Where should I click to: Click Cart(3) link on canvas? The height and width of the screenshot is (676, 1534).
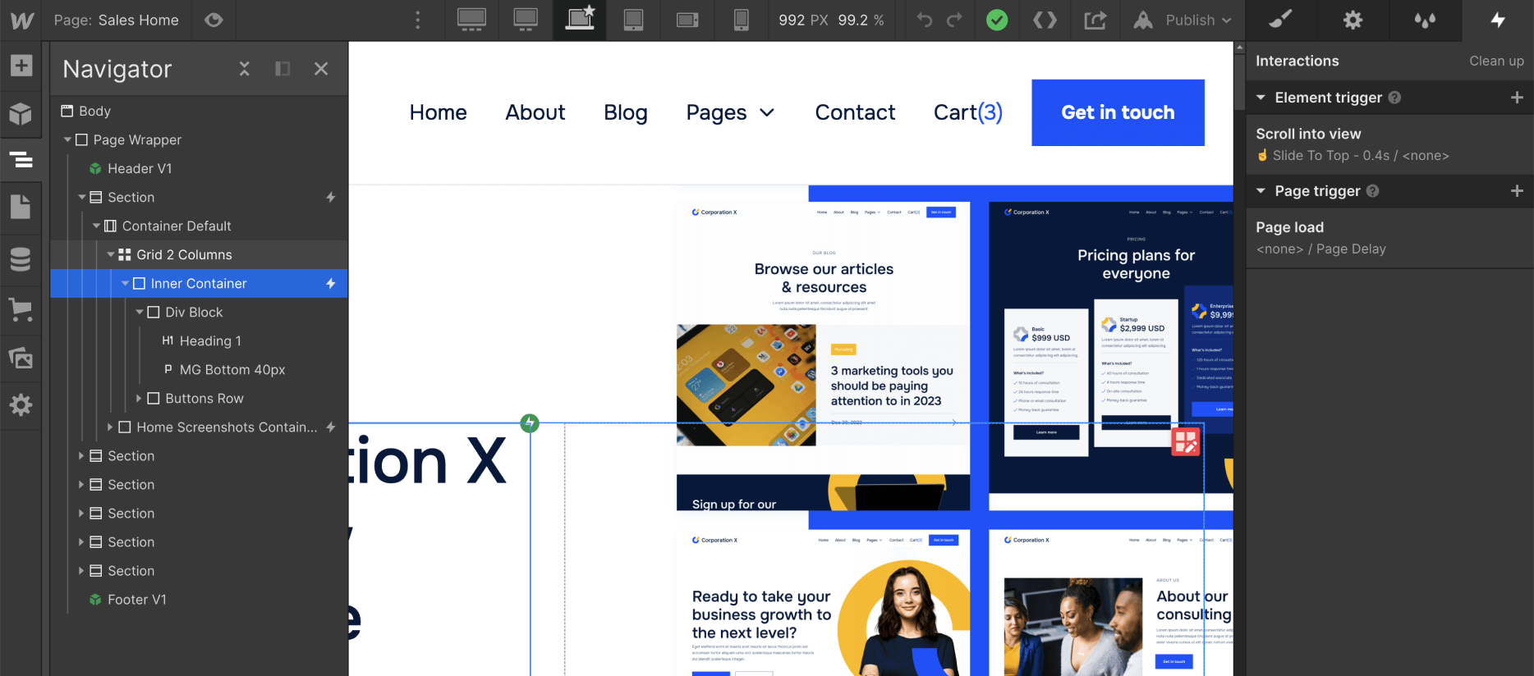[968, 112]
